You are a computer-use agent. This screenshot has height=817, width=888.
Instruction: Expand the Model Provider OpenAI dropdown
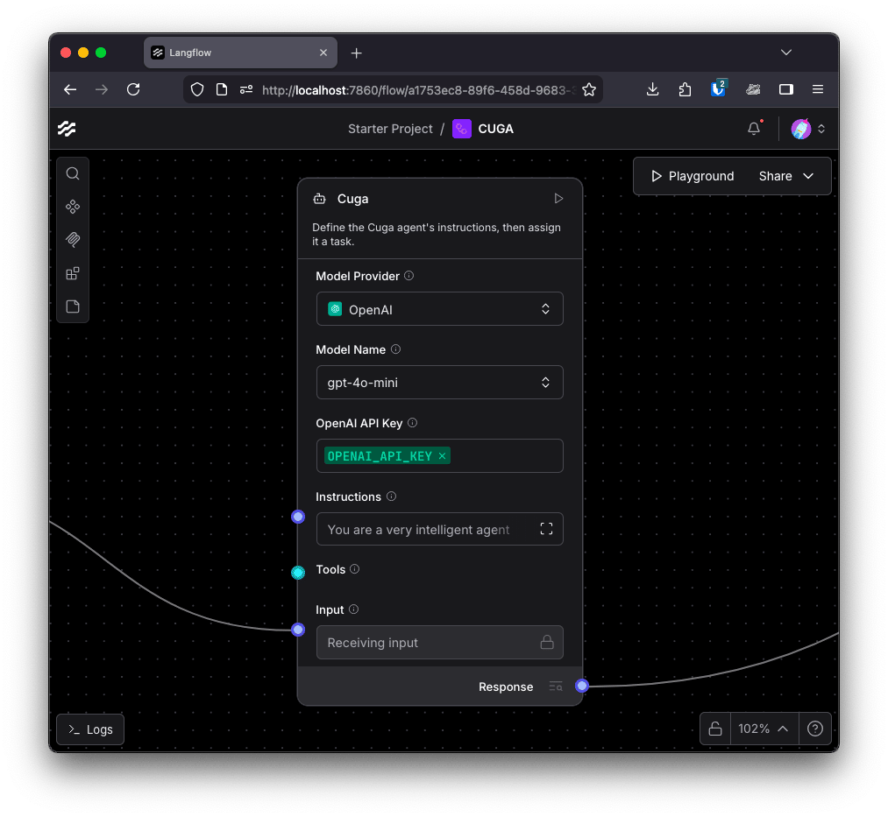[439, 309]
